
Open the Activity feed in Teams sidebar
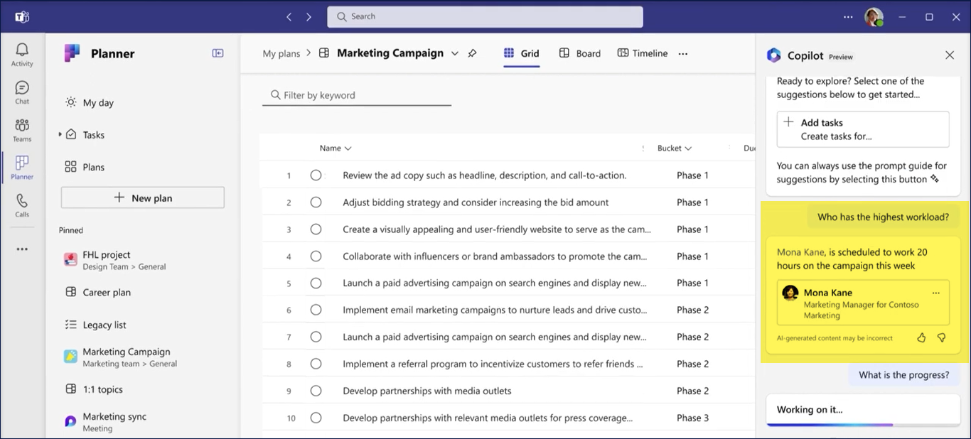[22, 54]
